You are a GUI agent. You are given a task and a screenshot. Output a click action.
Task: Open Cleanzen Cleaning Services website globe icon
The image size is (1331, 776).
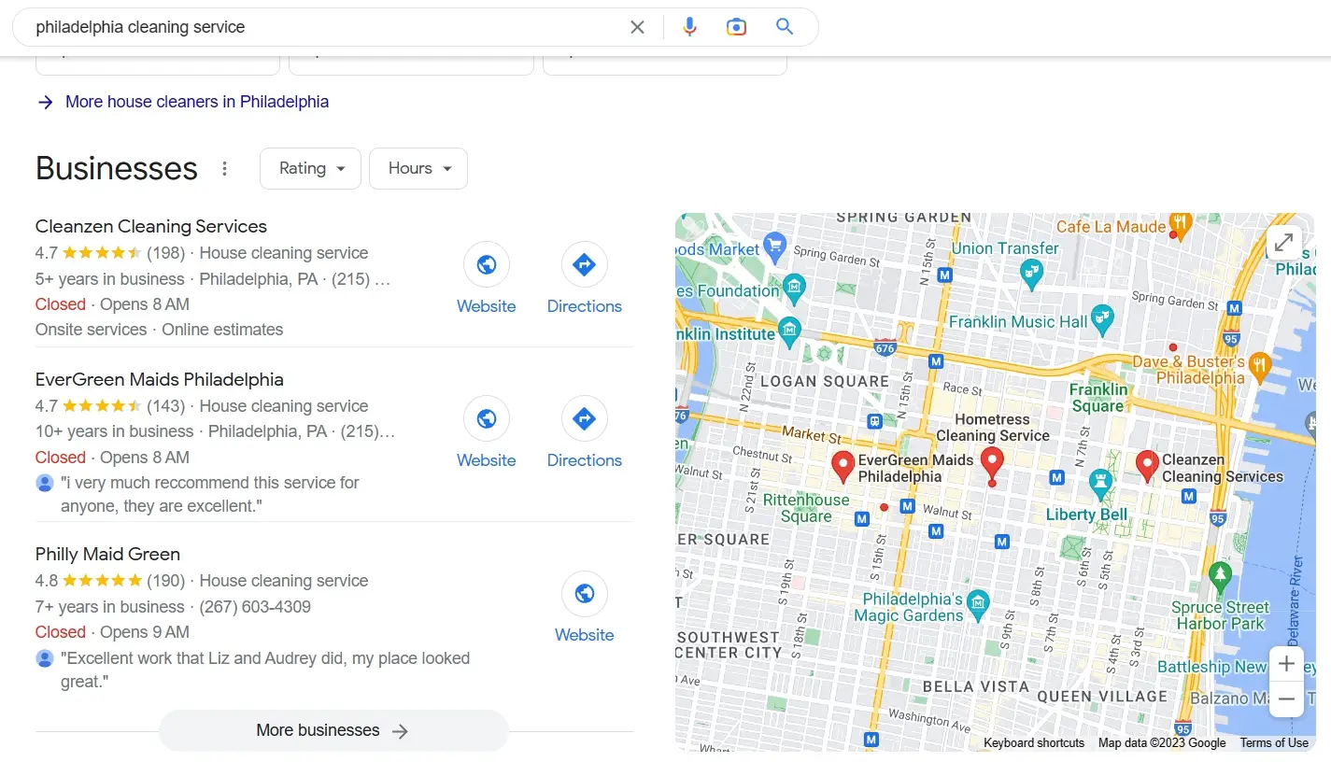[x=487, y=265]
